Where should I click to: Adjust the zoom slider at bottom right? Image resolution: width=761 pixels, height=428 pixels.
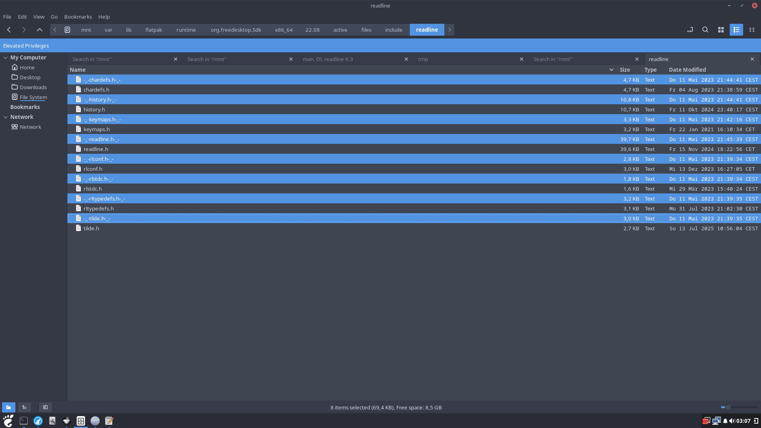[x=728, y=407]
